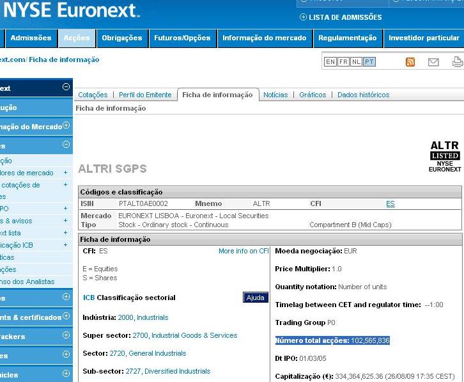
Task: Click the email envelope icon
Action: (433, 62)
